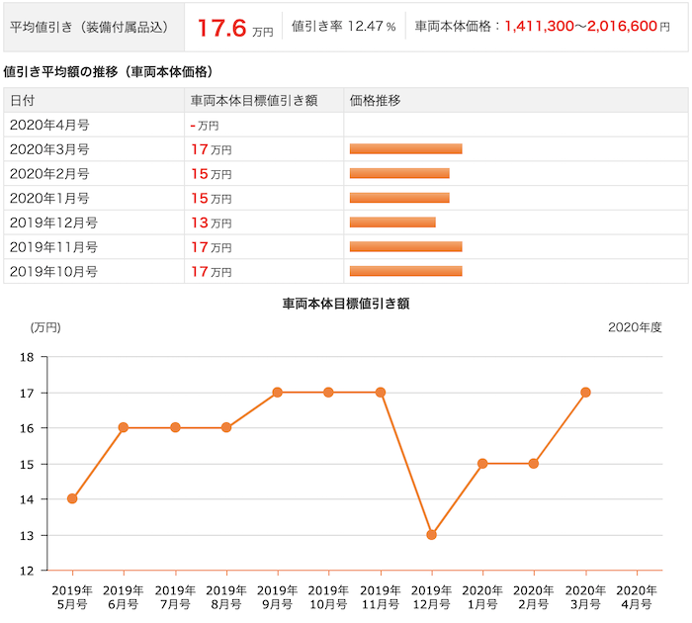Click the 2019年12月号 lowest data point

coord(432,535)
